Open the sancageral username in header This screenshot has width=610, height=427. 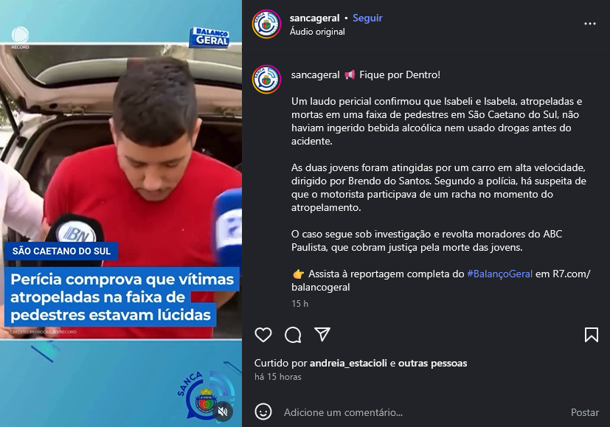(x=314, y=18)
